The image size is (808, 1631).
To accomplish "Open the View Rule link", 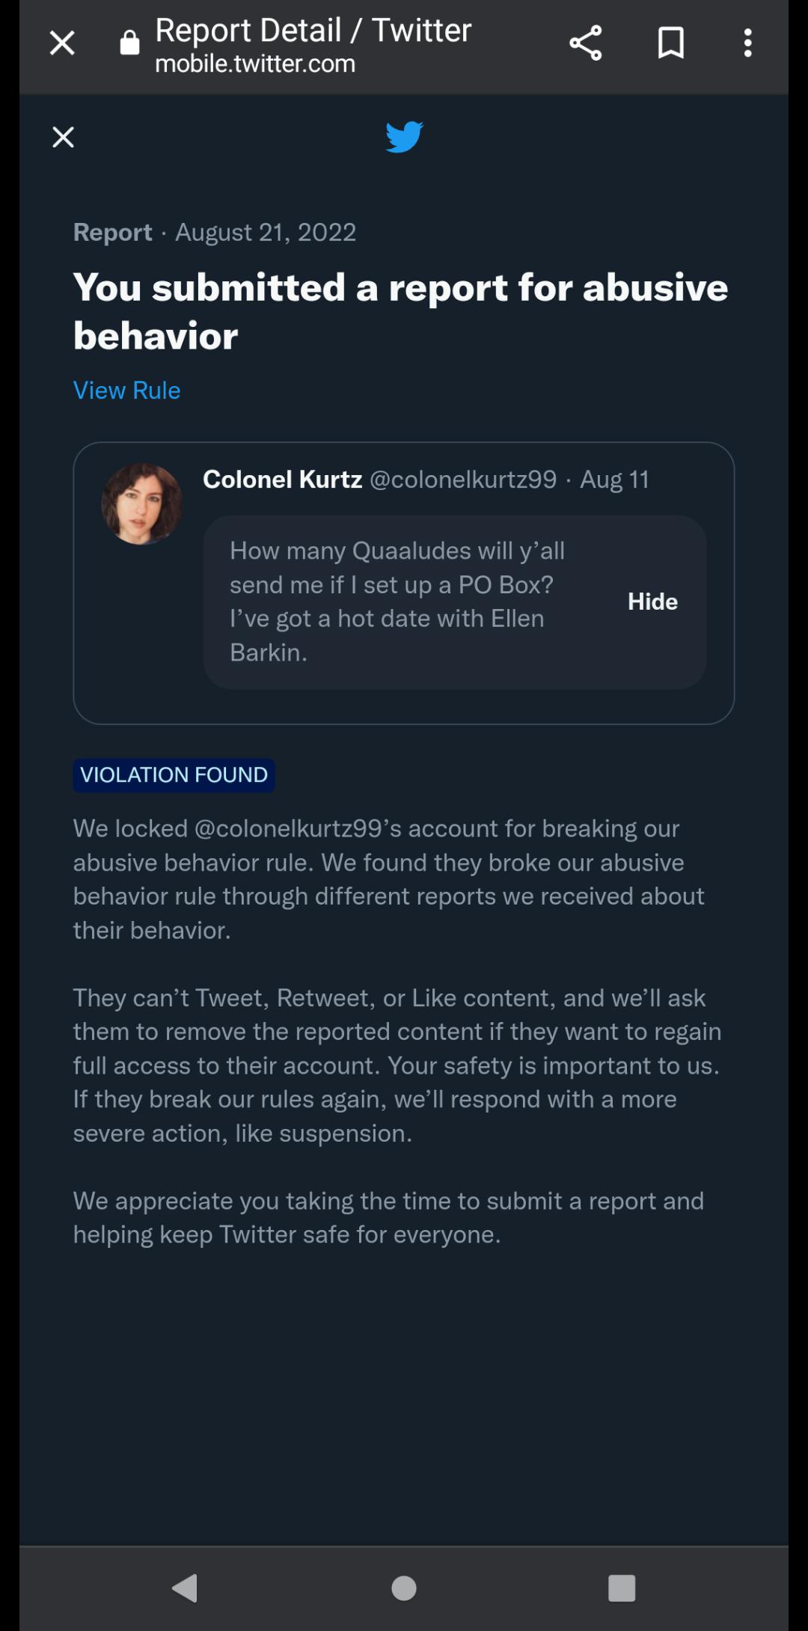I will (126, 391).
